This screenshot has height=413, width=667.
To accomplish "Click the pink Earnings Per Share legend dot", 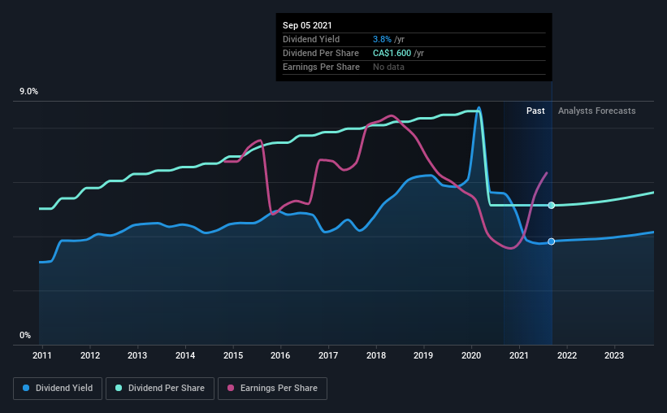I will point(231,388).
